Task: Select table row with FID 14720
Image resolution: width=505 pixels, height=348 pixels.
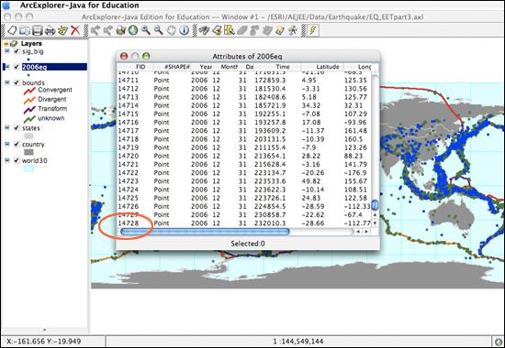Action: [244, 156]
